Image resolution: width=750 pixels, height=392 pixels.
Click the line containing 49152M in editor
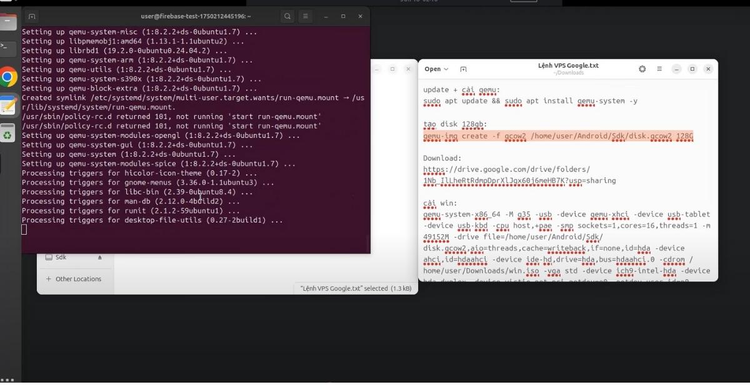(x=513, y=237)
